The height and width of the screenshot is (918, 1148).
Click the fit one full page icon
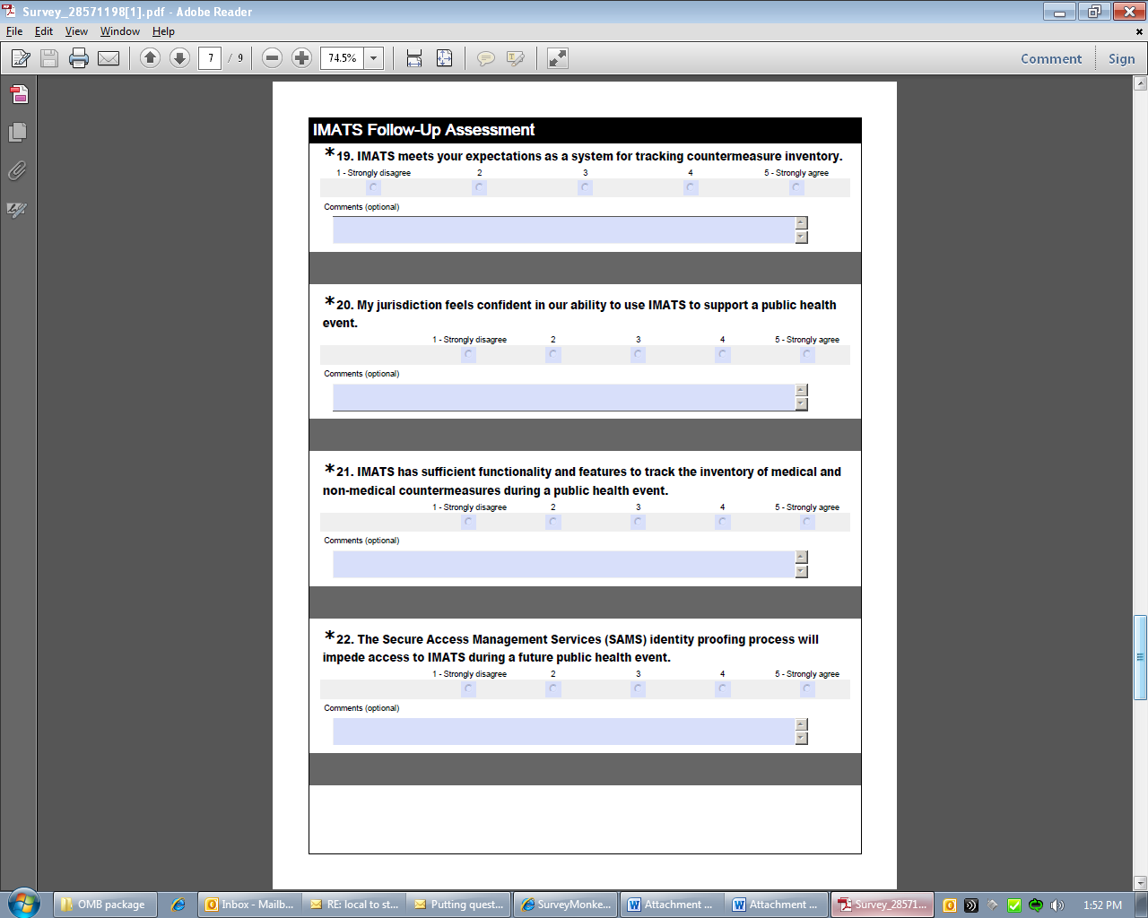tap(444, 58)
